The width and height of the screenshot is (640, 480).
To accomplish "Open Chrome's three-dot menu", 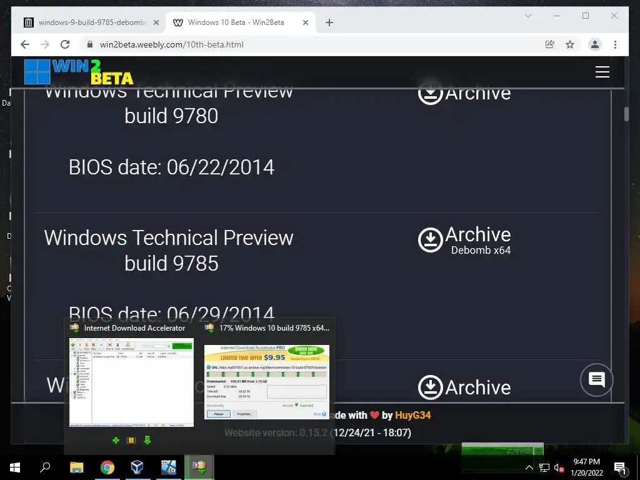I will [x=615, y=44].
